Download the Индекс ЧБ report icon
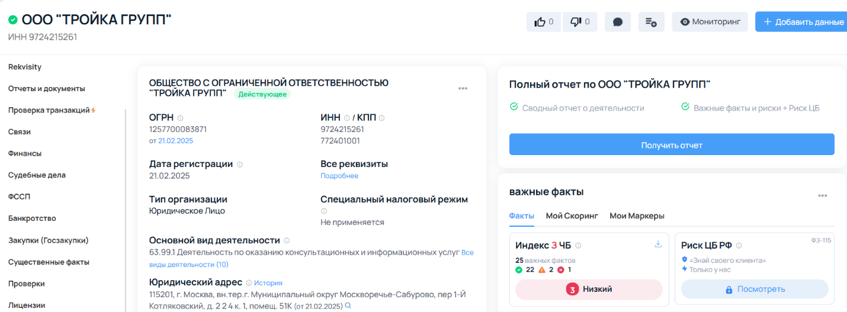 [x=658, y=245]
